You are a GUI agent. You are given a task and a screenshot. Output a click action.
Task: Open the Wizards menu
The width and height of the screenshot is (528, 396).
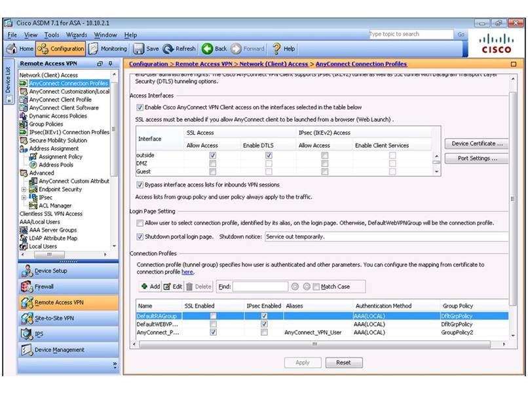coord(77,35)
